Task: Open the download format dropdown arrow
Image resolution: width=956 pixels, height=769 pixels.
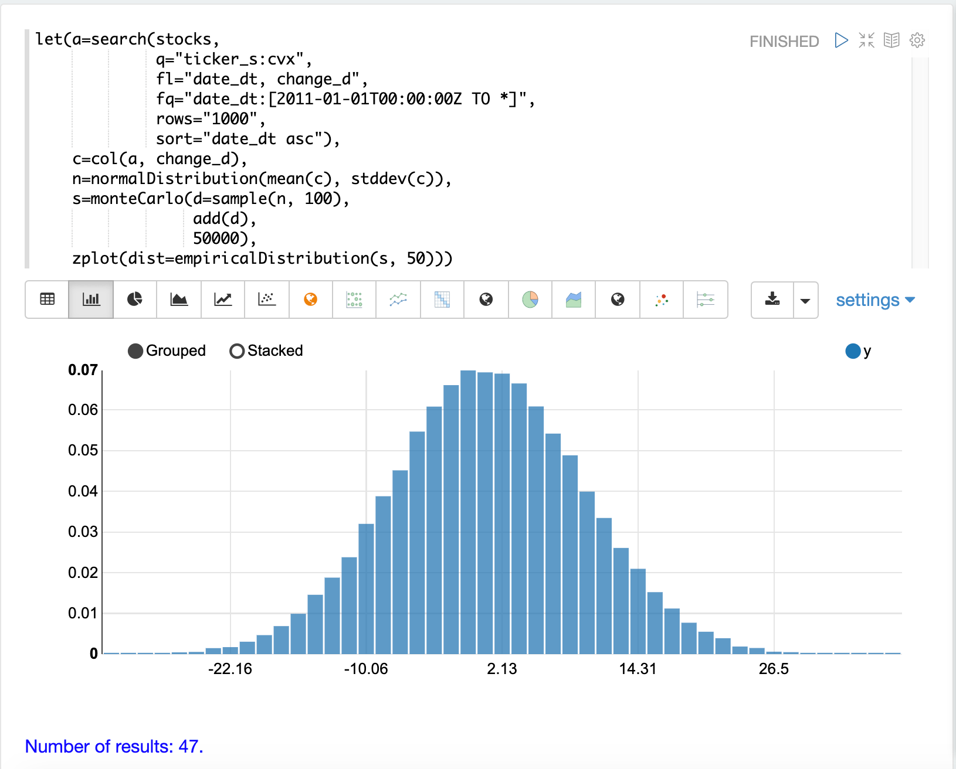Action: [x=805, y=300]
